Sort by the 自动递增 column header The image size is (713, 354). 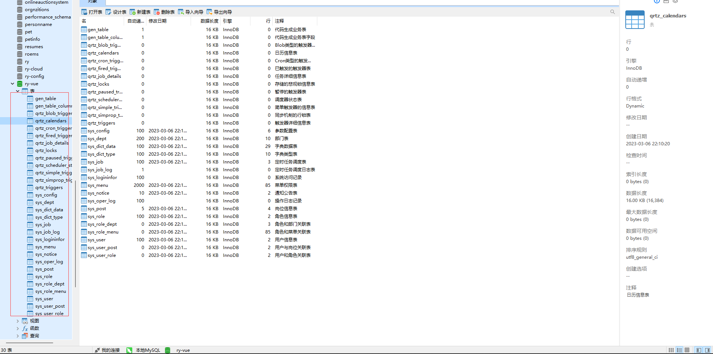[x=135, y=21]
